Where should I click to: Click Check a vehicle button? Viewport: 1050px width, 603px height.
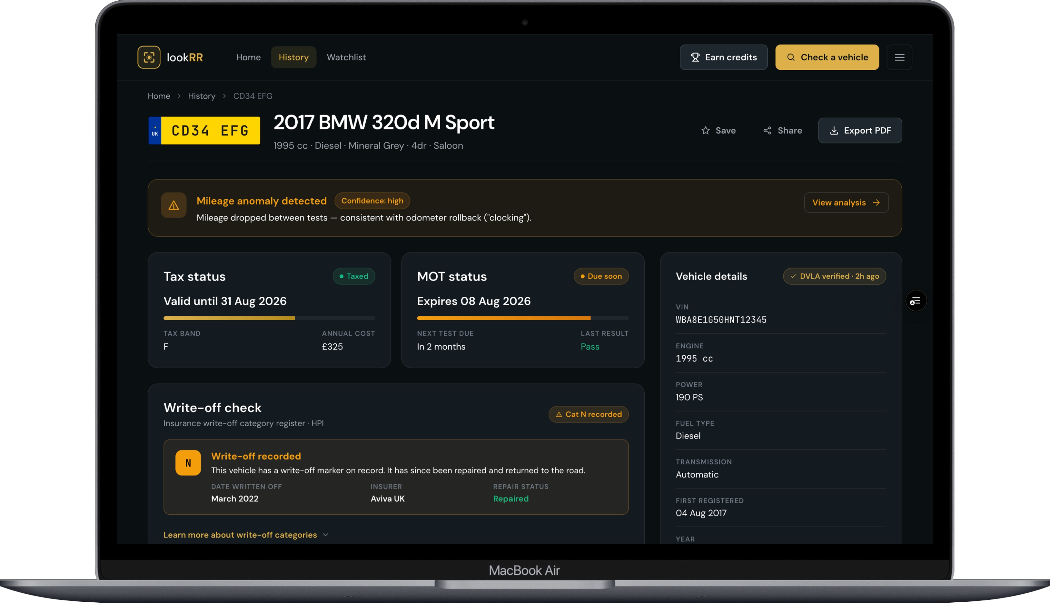827,57
